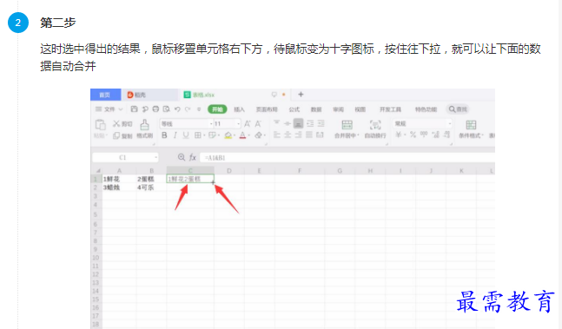Click the Print icon in quick toolbar

[155, 109]
